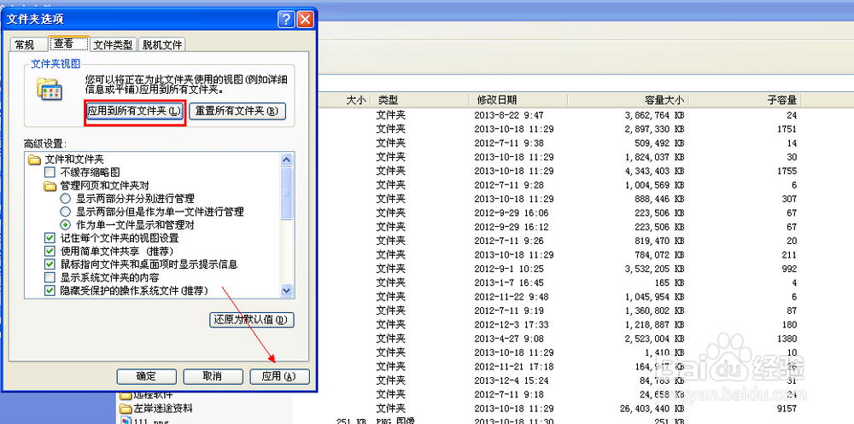Image resolution: width=854 pixels, height=424 pixels.
Task: Click the sub-count cell 992
Action: (790, 269)
